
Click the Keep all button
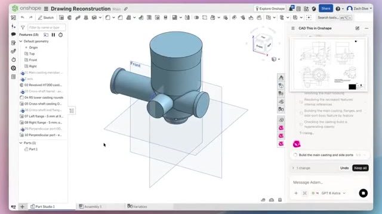coord(361,168)
